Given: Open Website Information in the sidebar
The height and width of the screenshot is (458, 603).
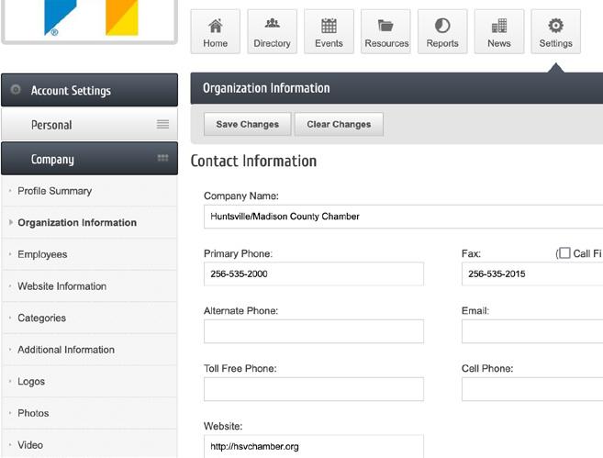Looking at the screenshot, I should pyautogui.click(x=89, y=286).
